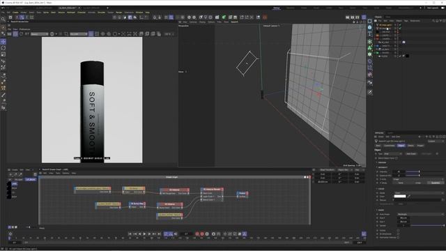
Task: Open the Units dropdown in Intensity section
Action: (418, 179)
